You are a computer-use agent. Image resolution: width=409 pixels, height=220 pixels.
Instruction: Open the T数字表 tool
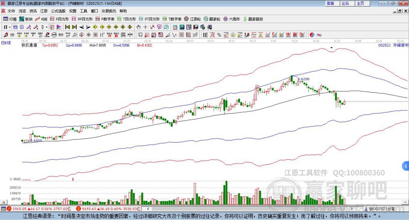pyautogui.click(x=172, y=19)
